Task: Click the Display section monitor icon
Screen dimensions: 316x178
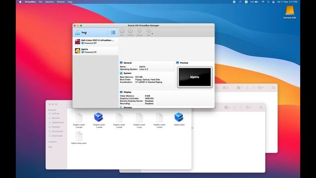Action: click(x=121, y=92)
